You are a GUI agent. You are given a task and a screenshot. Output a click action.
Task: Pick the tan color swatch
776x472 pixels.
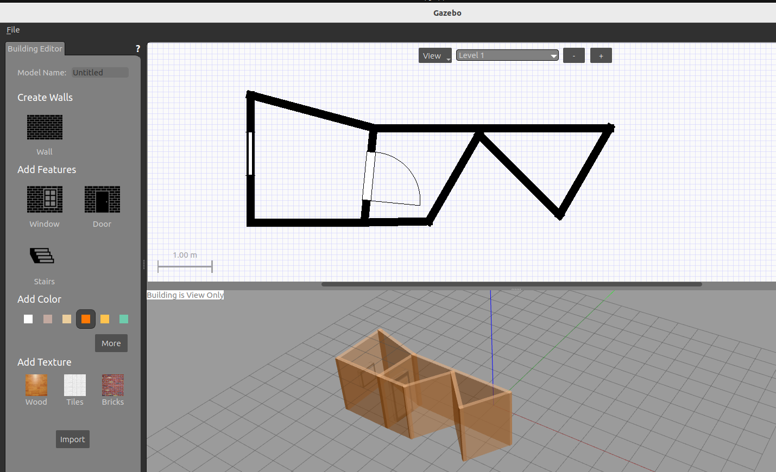click(x=67, y=319)
